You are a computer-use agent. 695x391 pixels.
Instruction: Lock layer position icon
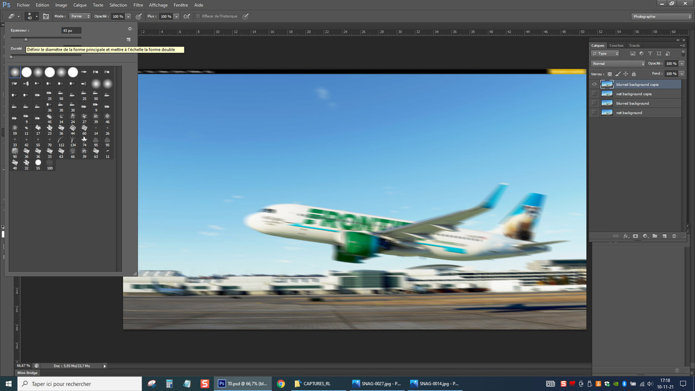(625, 74)
